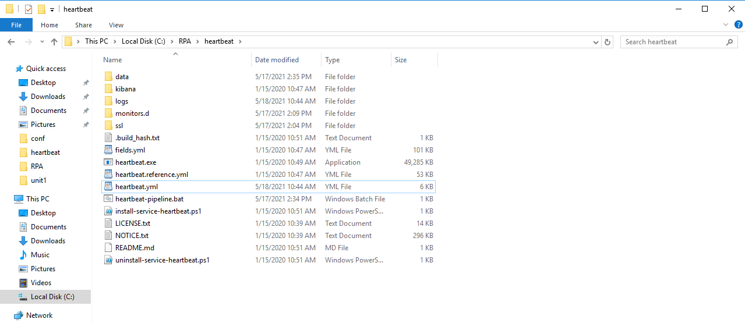Open recent locations dropdown arrow
This screenshot has width=745, height=323.
[42, 42]
